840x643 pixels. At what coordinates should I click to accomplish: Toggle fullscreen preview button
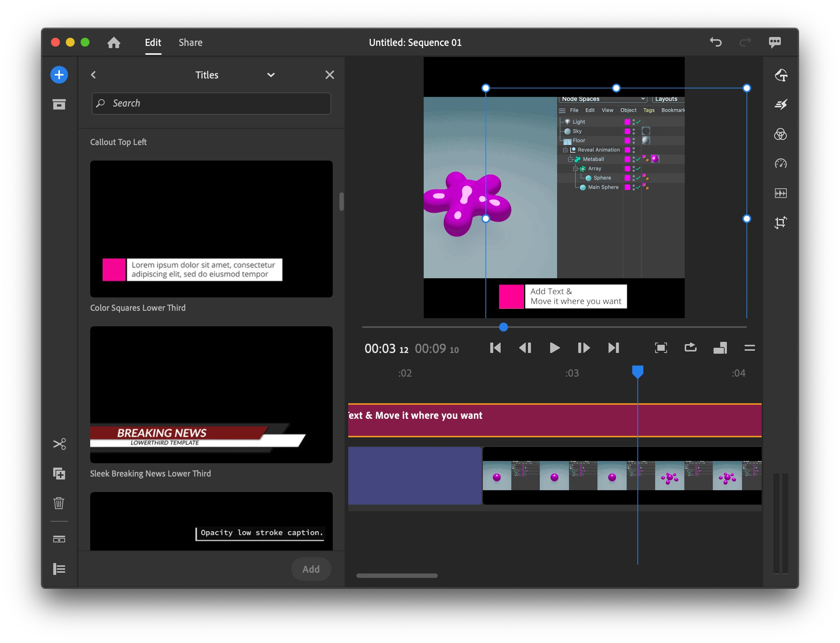[x=661, y=347]
